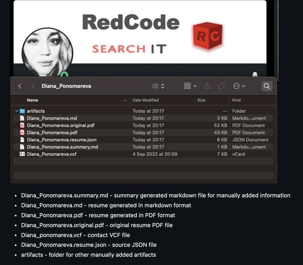Screen dimensions: 303x265
Task: Select Diana_Ponomareva.resume.json in the file list
Action: click(143, 140)
